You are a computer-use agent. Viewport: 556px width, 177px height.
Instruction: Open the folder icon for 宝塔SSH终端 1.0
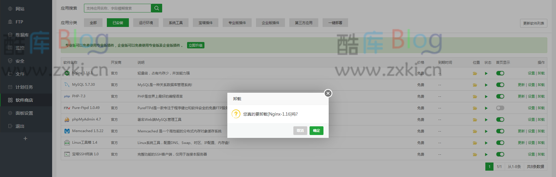click(475, 154)
